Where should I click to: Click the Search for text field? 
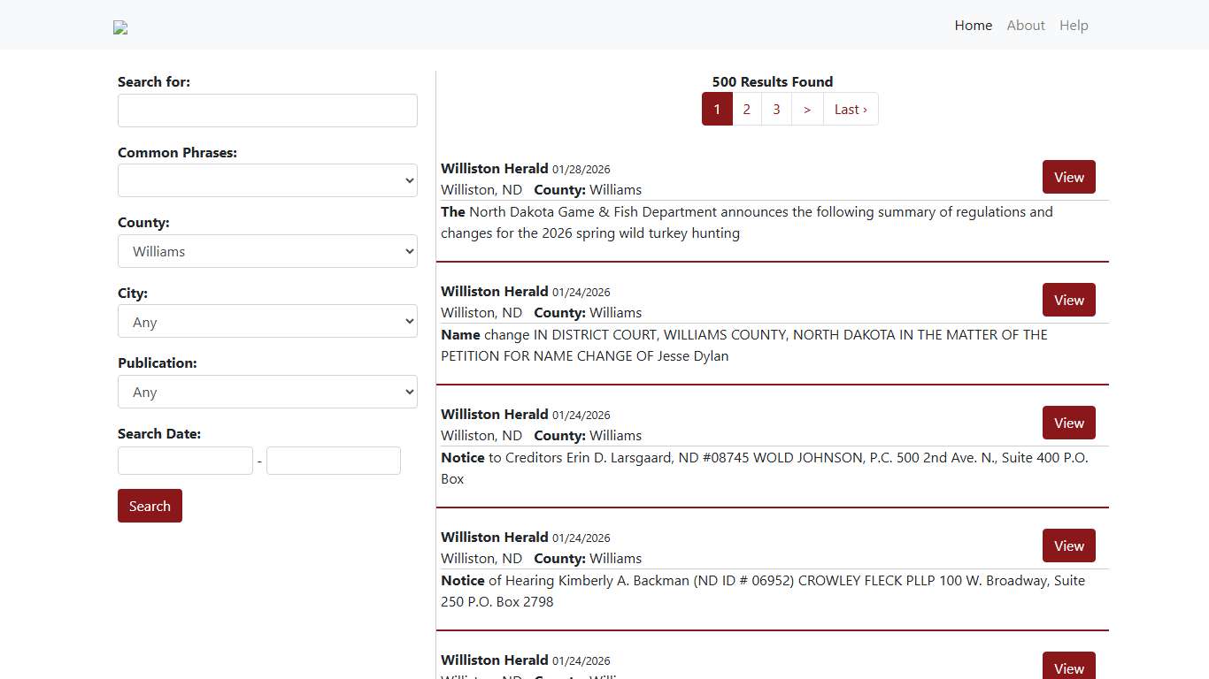(x=267, y=111)
